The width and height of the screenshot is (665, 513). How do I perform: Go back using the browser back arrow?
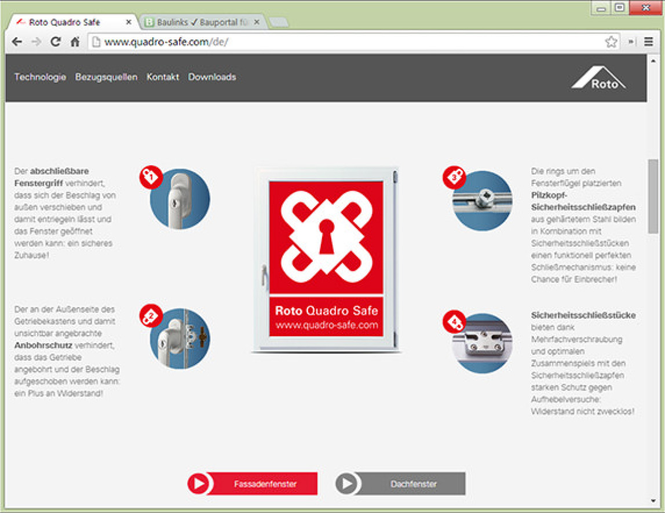pos(17,42)
